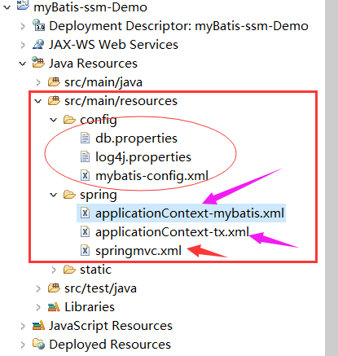Click the src/test/java package folder icon
The width and height of the screenshot is (338, 356).
[54, 288]
